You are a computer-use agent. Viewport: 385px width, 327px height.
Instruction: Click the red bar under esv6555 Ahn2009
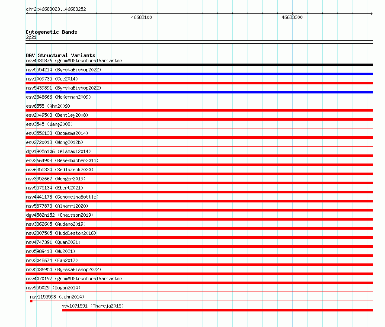(x=199, y=110)
